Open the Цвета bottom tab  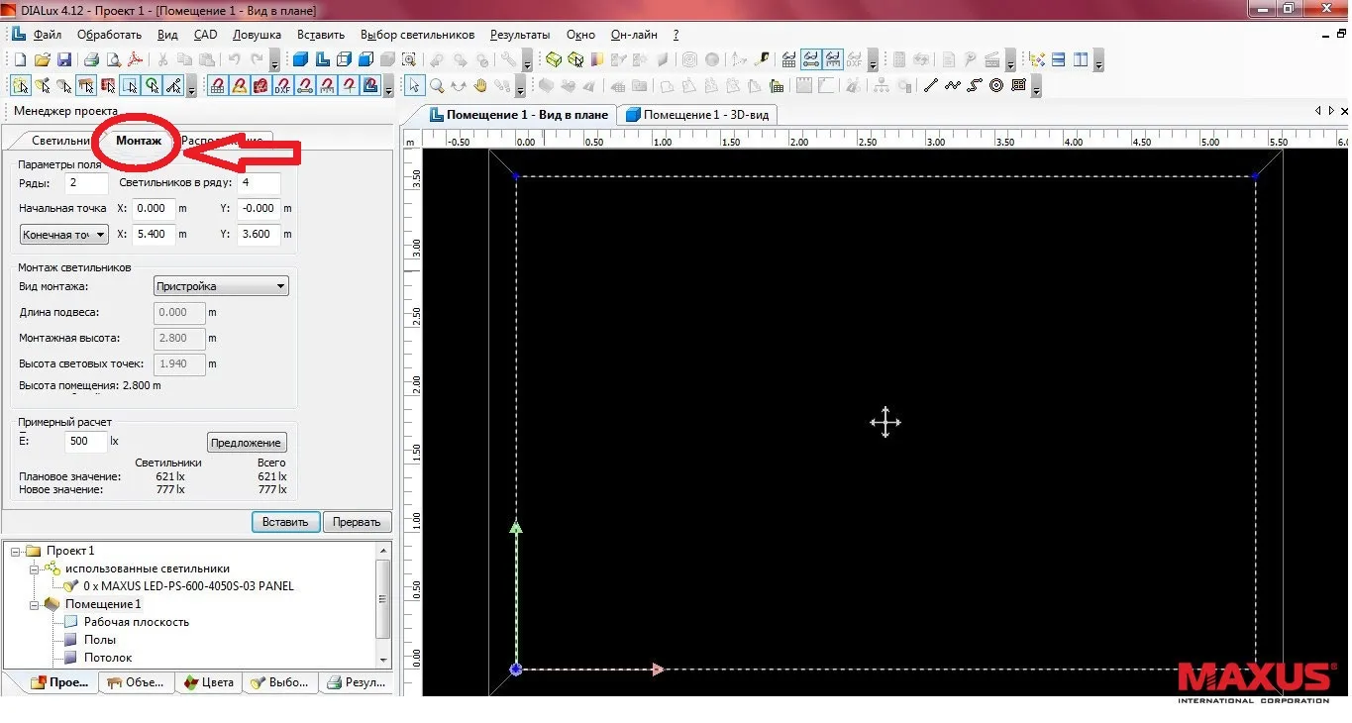[207, 682]
